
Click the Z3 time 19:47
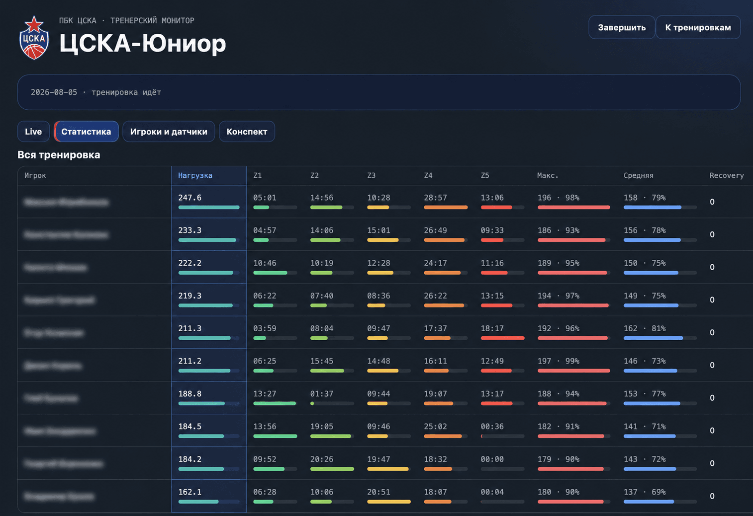[x=378, y=459]
